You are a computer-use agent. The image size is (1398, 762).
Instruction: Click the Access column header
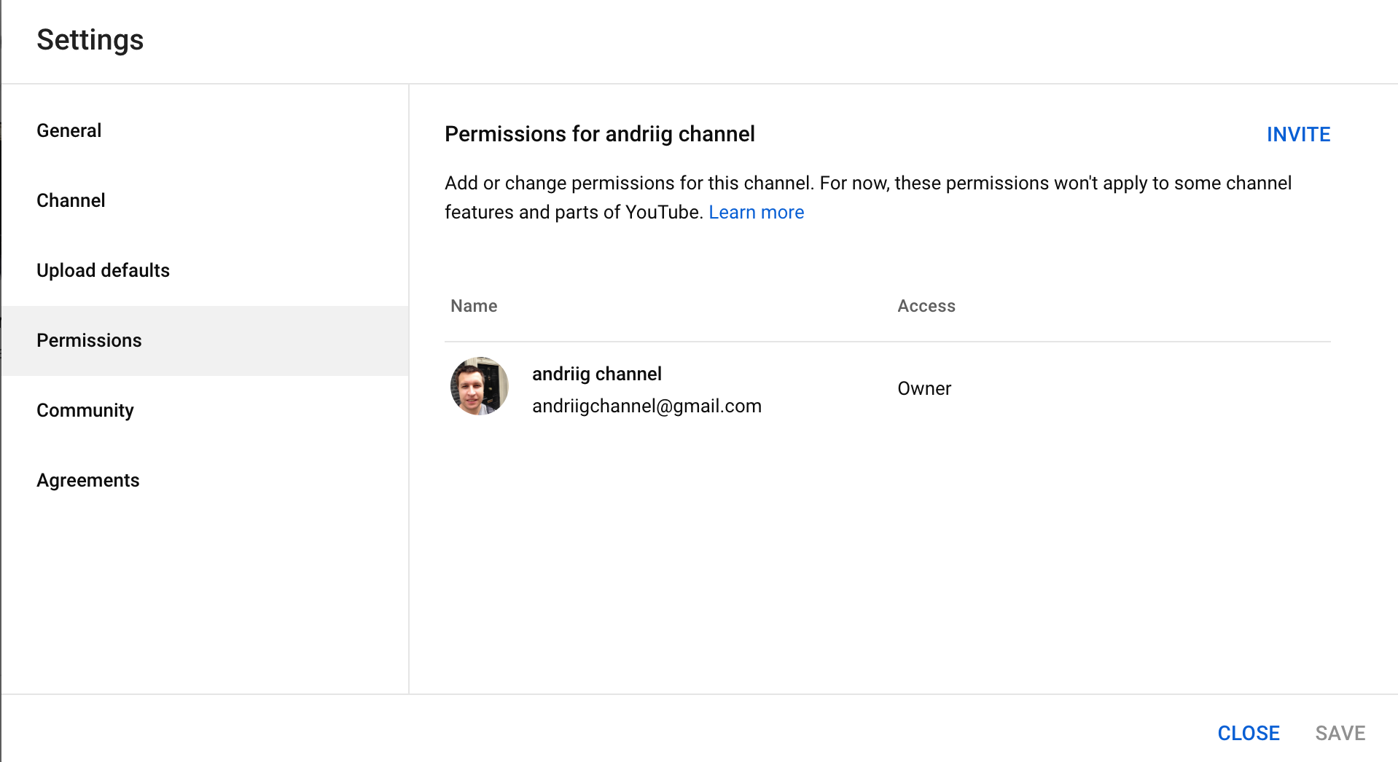[x=926, y=307]
